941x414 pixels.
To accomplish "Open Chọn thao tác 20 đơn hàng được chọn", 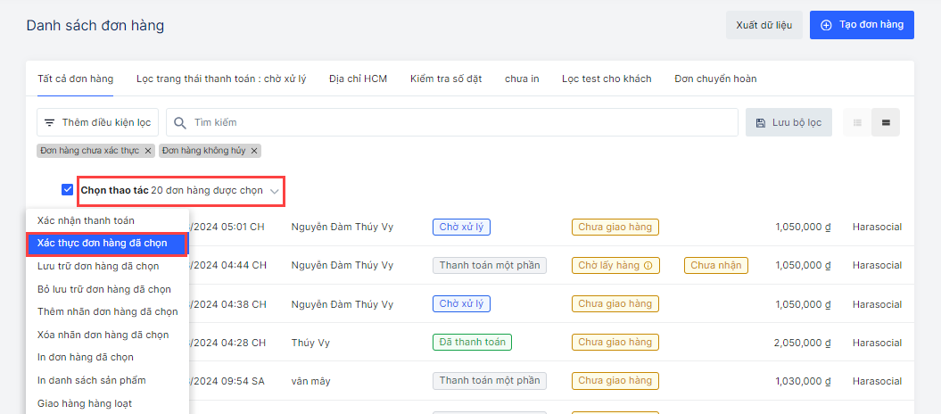I will click(181, 191).
